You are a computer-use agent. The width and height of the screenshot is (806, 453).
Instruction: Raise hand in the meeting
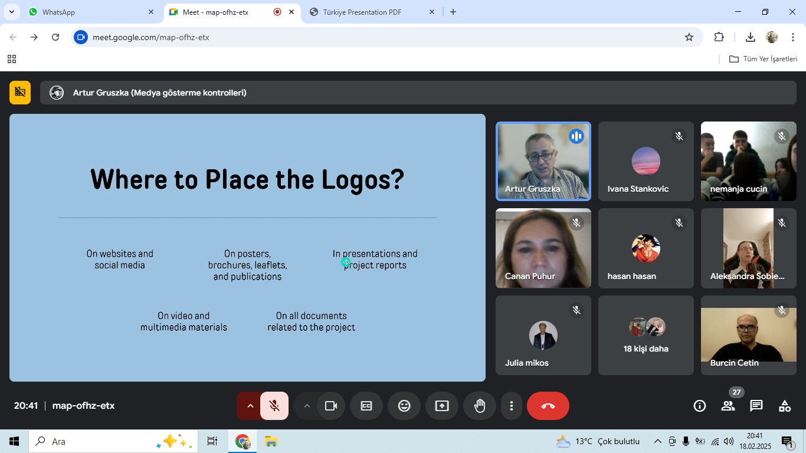tap(480, 406)
